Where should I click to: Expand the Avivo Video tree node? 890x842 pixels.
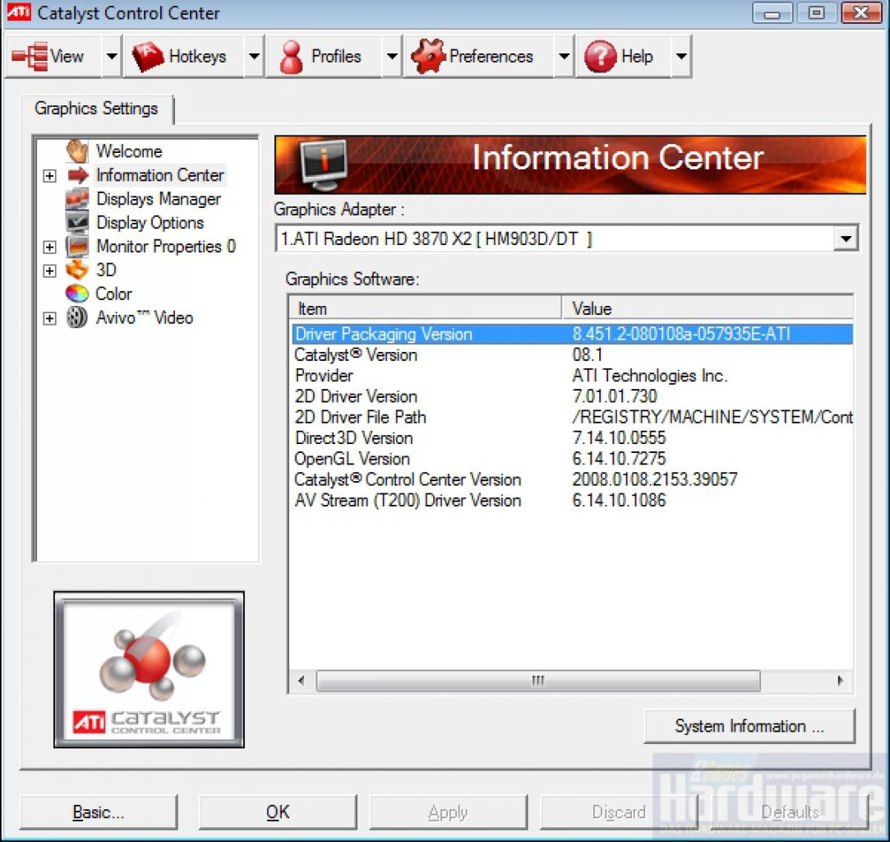(x=50, y=318)
